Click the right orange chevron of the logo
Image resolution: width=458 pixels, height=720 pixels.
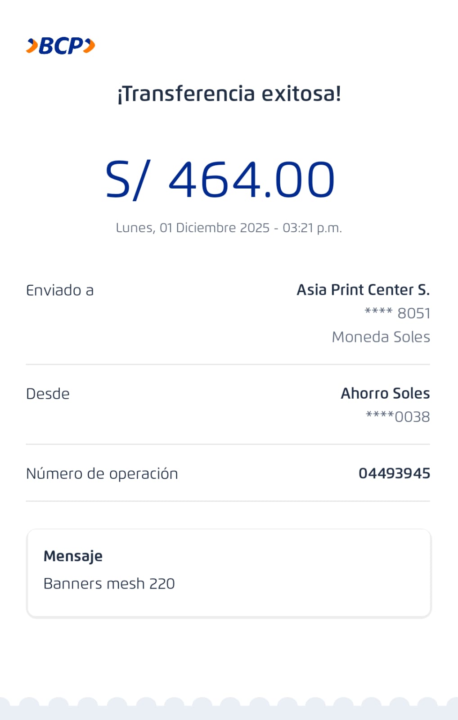[90, 46]
